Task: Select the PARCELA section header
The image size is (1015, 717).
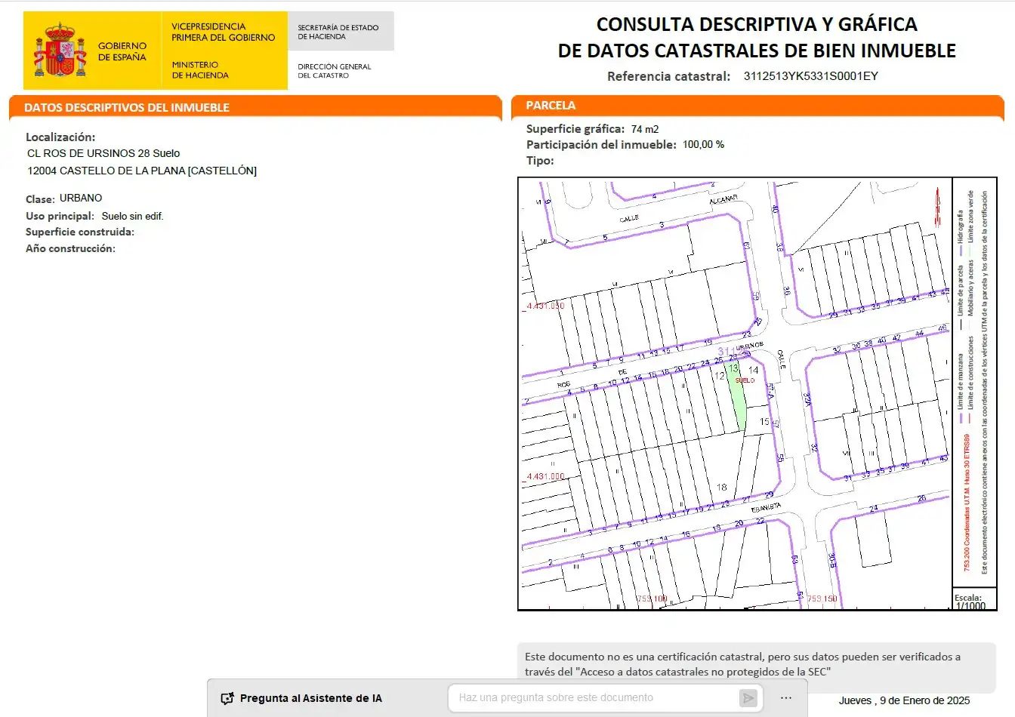Action: (x=551, y=106)
